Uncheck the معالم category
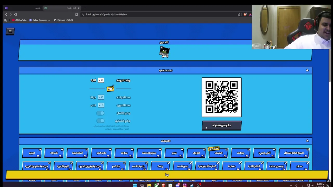The width and height of the screenshot is (333, 187). [299, 166]
